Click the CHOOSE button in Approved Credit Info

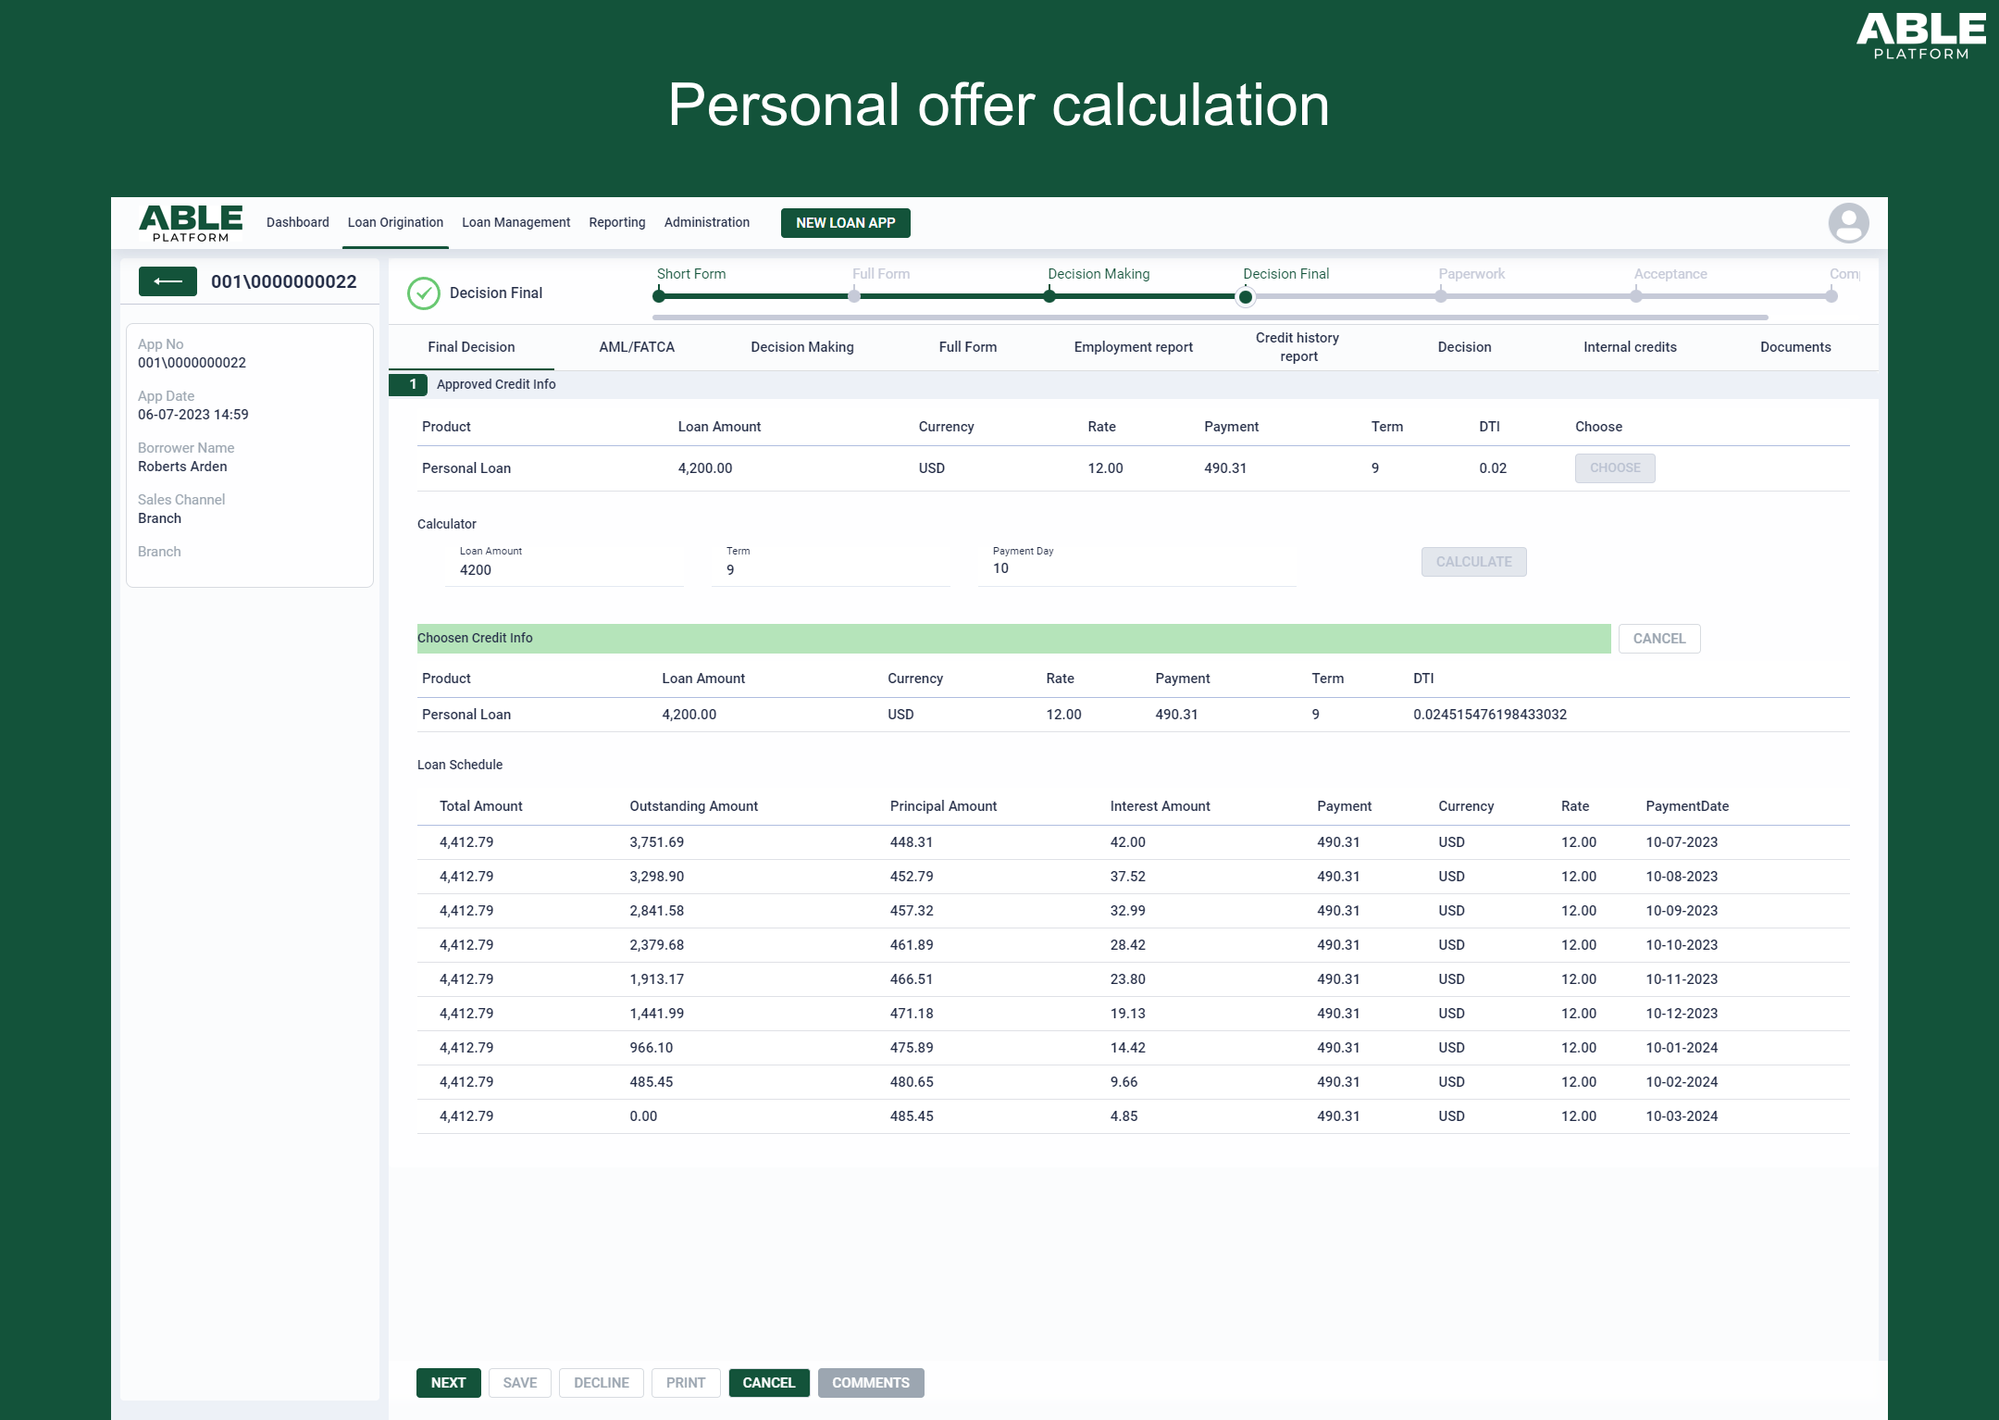[x=1615, y=467]
